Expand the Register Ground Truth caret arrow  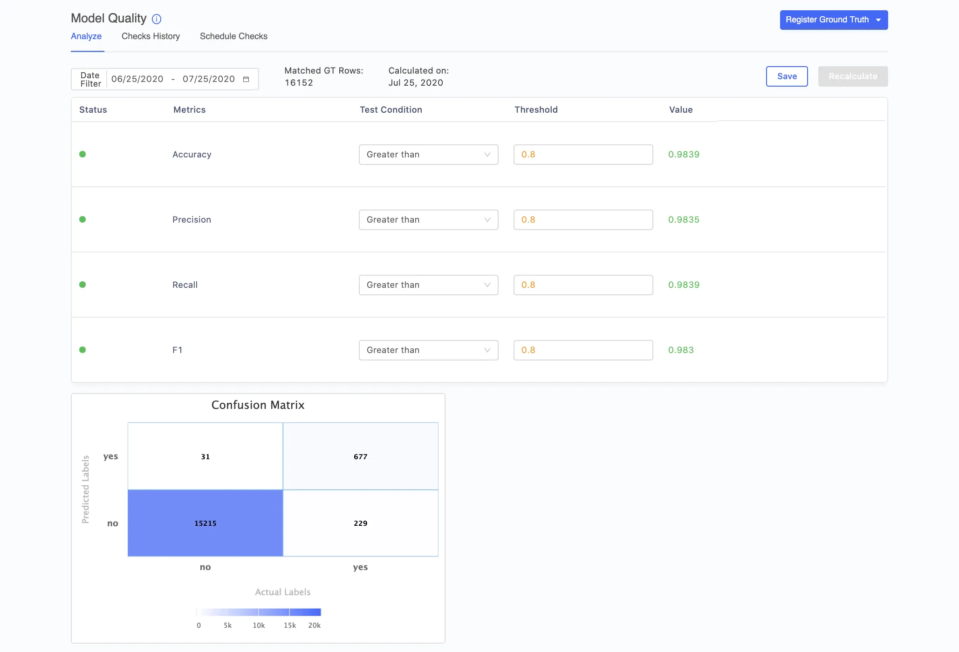(x=878, y=20)
